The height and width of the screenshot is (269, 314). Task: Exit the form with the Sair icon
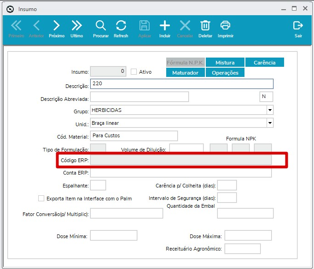298,26
